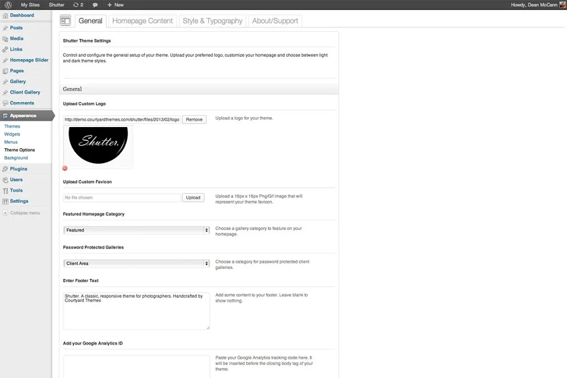Switch to Homepage Content tab
567x378 pixels.
(x=142, y=21)
